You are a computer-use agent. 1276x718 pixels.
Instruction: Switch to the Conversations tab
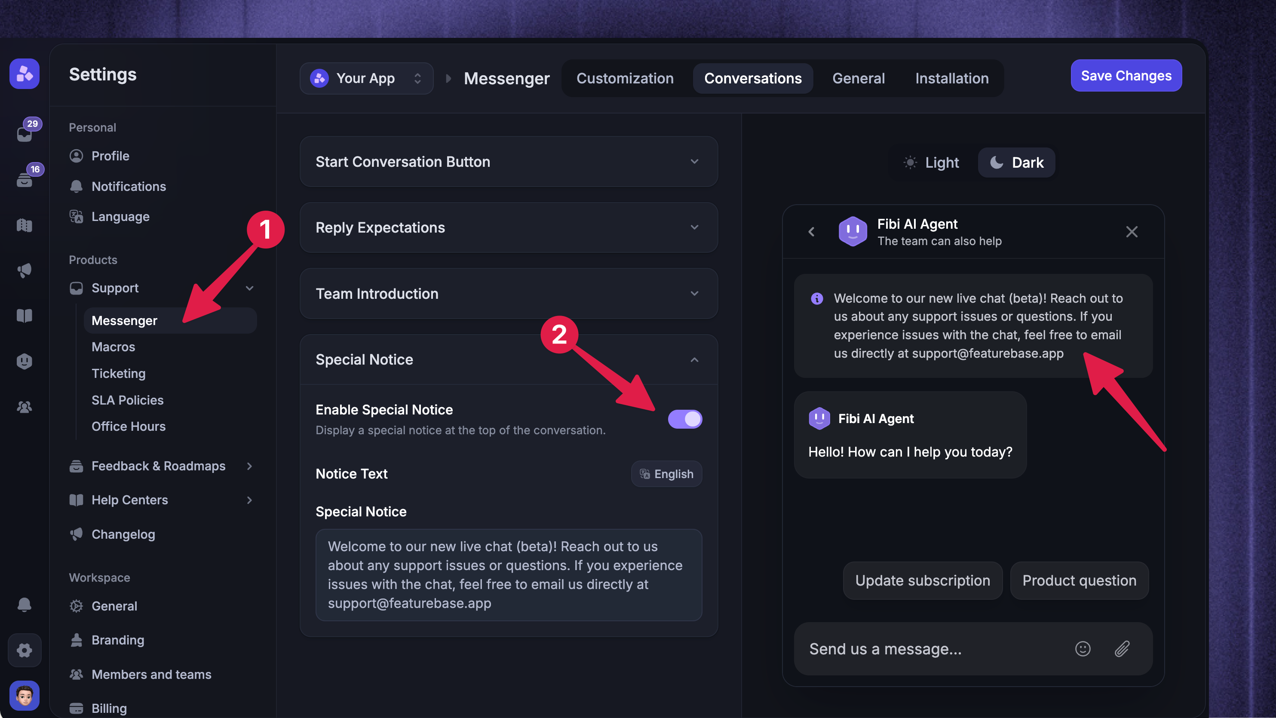coord(753,78)
